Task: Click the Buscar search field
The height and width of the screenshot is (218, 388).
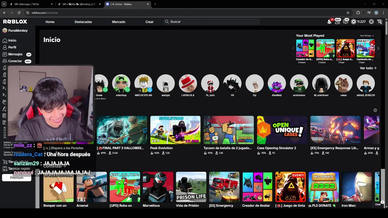Action: 212,22
